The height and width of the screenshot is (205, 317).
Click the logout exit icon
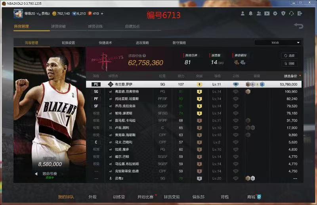pos(300,13)
